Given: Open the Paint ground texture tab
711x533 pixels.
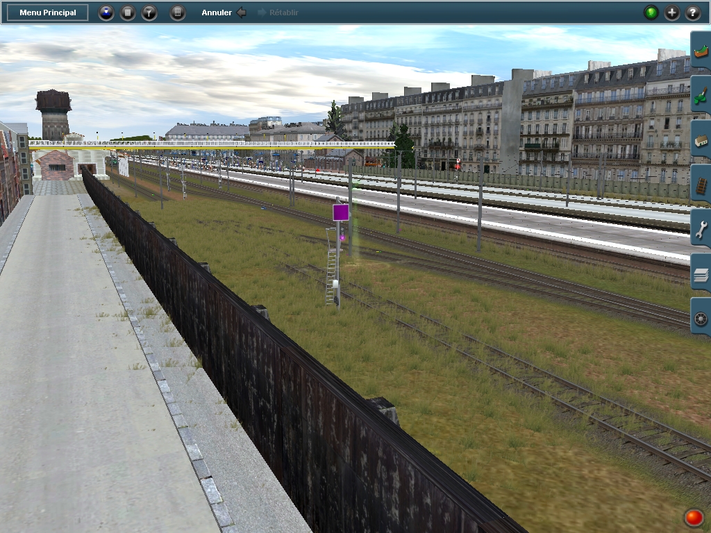Looking at the screenshot, I should [701, 95].
